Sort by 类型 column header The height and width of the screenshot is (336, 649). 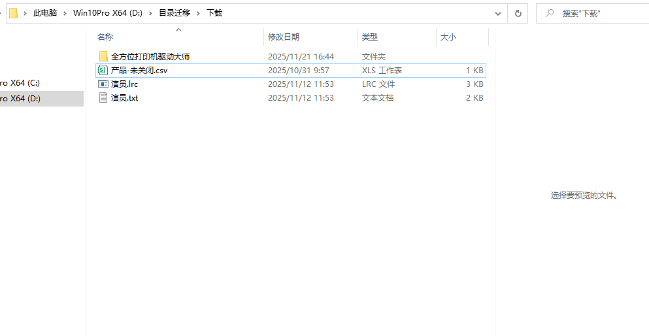370,37
